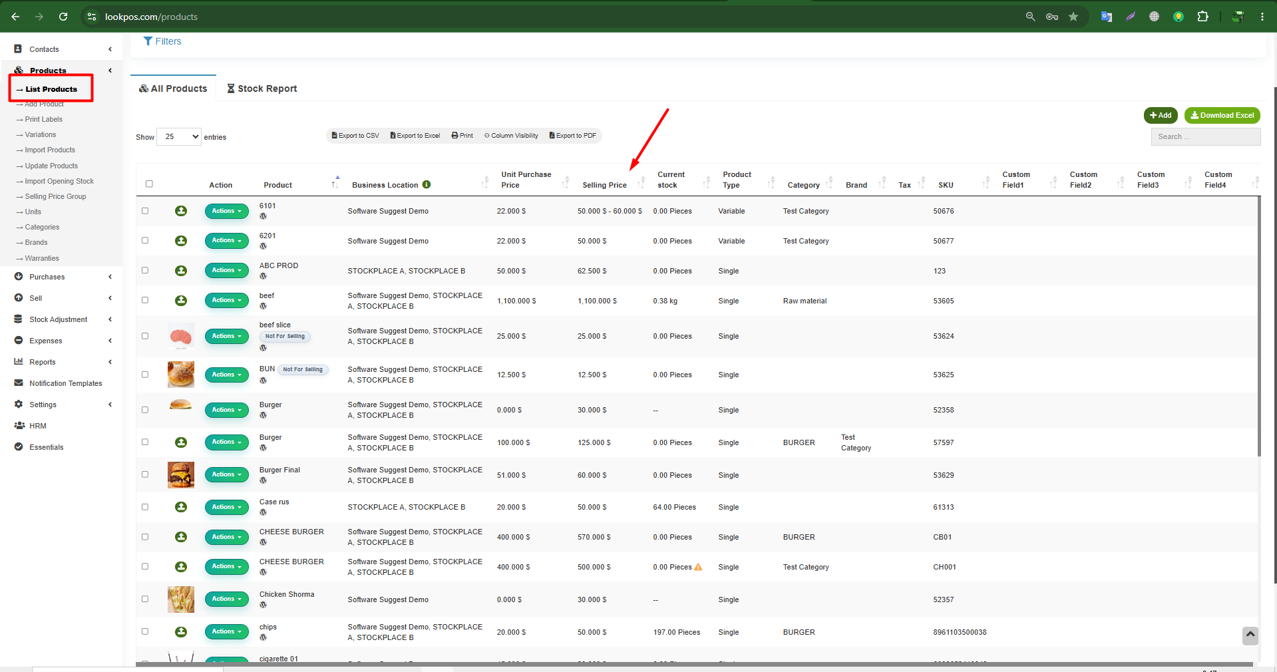Click the product Search field
This screenshot has height=672, width=1277.
coord(1206,136)
